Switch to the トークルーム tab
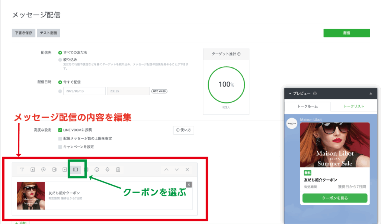 click(x=307, y=106)
